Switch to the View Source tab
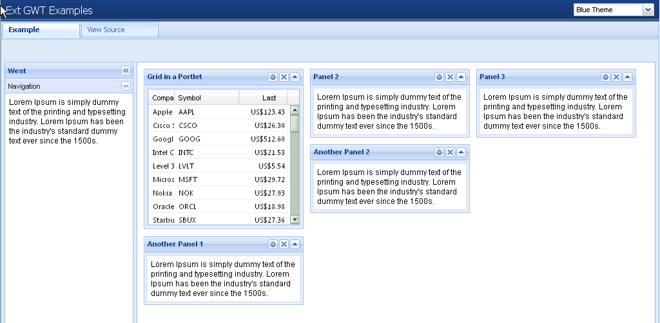The image size is (660, 323). (x=106, y=30)
